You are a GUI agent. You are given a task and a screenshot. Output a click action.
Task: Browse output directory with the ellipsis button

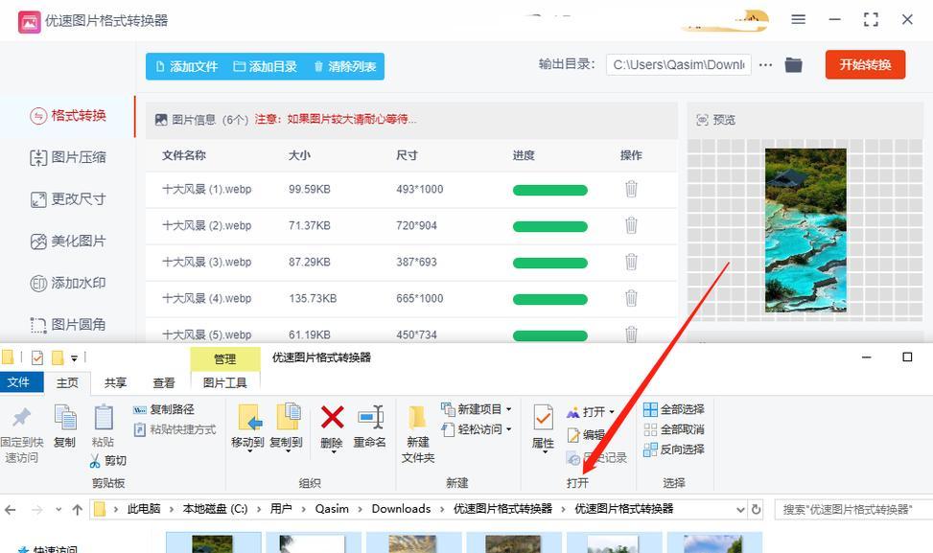tap(766, 65)
